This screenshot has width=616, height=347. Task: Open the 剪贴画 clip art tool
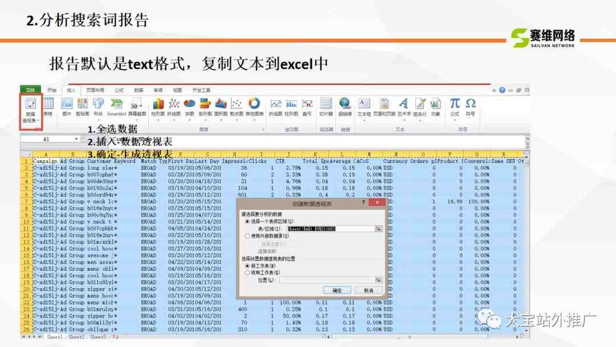83,107
